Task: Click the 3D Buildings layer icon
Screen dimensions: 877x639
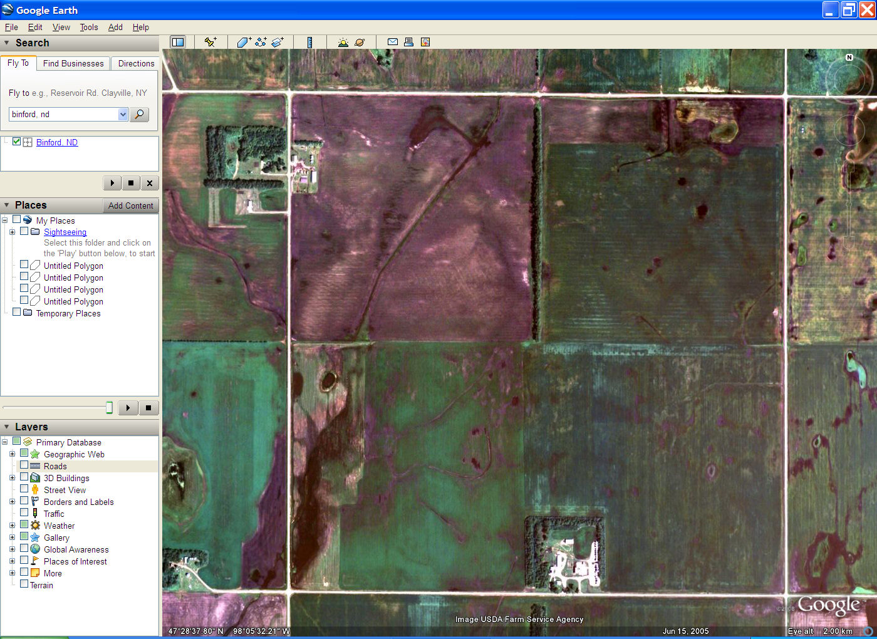Action: point(35,478)
